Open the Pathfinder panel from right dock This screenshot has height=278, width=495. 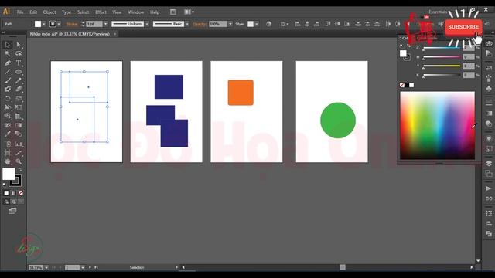(489, 234)
